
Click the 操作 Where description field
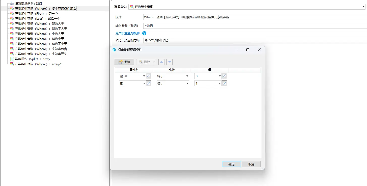pos(255,17)
